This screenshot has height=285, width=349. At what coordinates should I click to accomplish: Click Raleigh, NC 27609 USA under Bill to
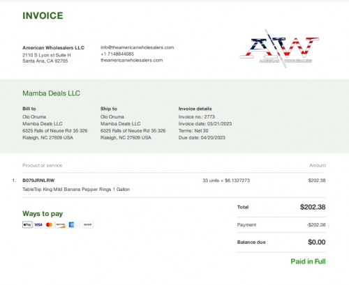point(47,137)
